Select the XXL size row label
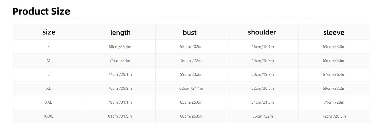Image resolution: width=381 pixels, height=133 pixels. 49,102
